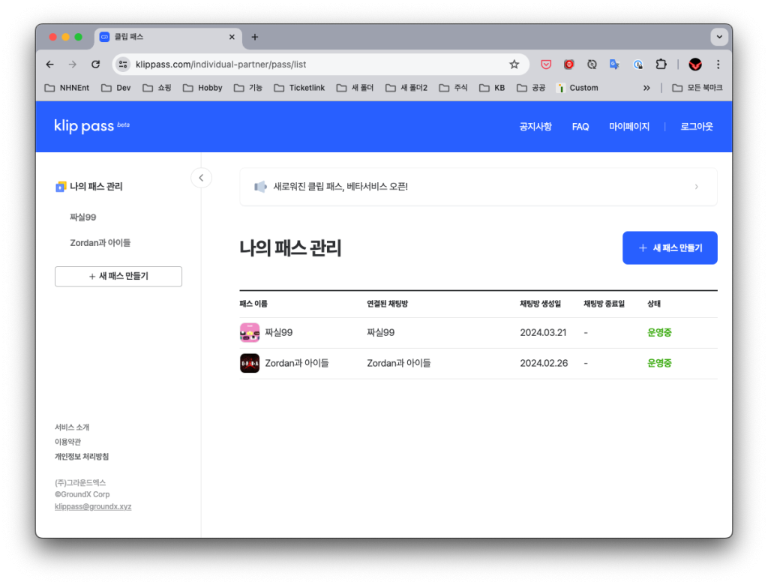Screen dimensions: 768x585
Task: Open 모든 북마크 folder
Action: (697, 88)
